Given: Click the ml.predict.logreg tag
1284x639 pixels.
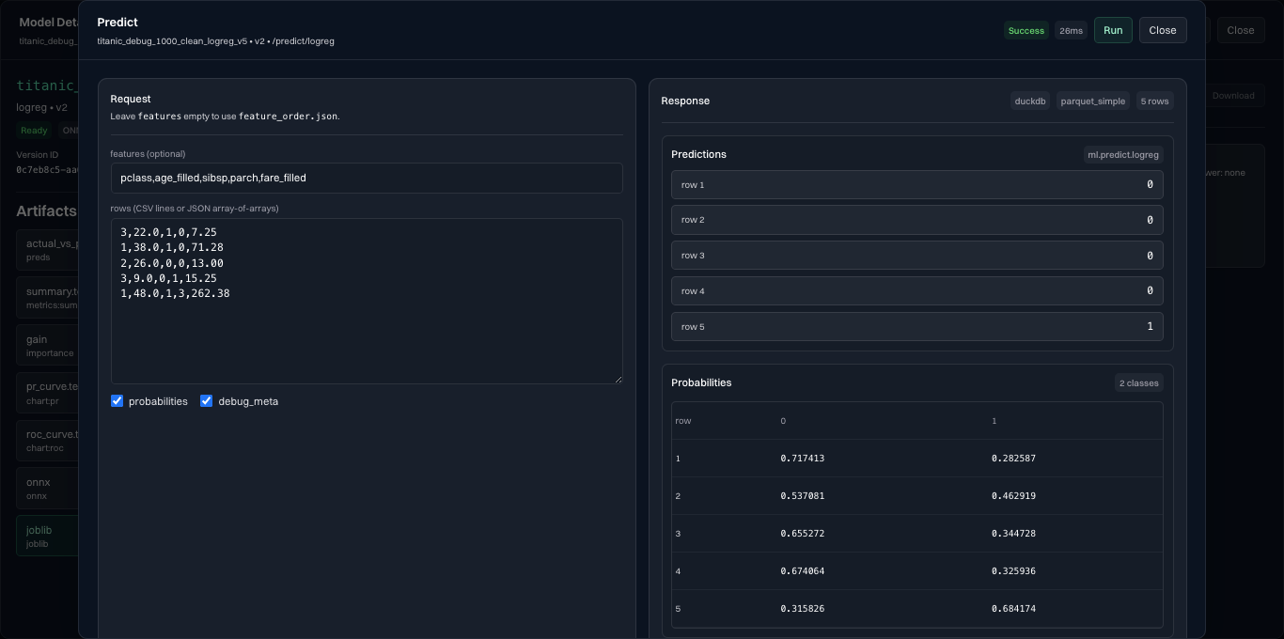Looking at the screenshot, I should [x=1123, y=154].
